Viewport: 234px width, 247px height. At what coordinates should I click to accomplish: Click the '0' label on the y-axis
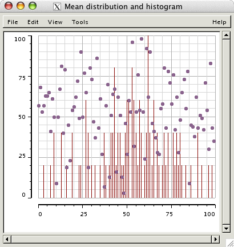point(23,194)
